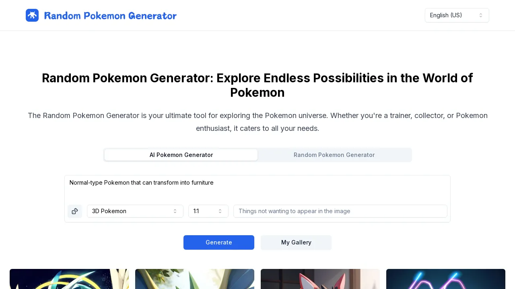515x289 pixels.
Task: Open the 1:1 aspect ratio dropdown
Action: 208,211
